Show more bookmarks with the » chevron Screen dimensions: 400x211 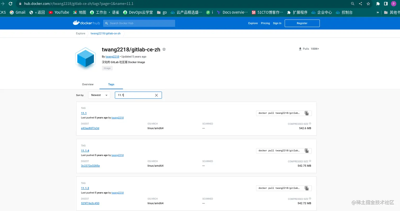click(x=378, y=12)
